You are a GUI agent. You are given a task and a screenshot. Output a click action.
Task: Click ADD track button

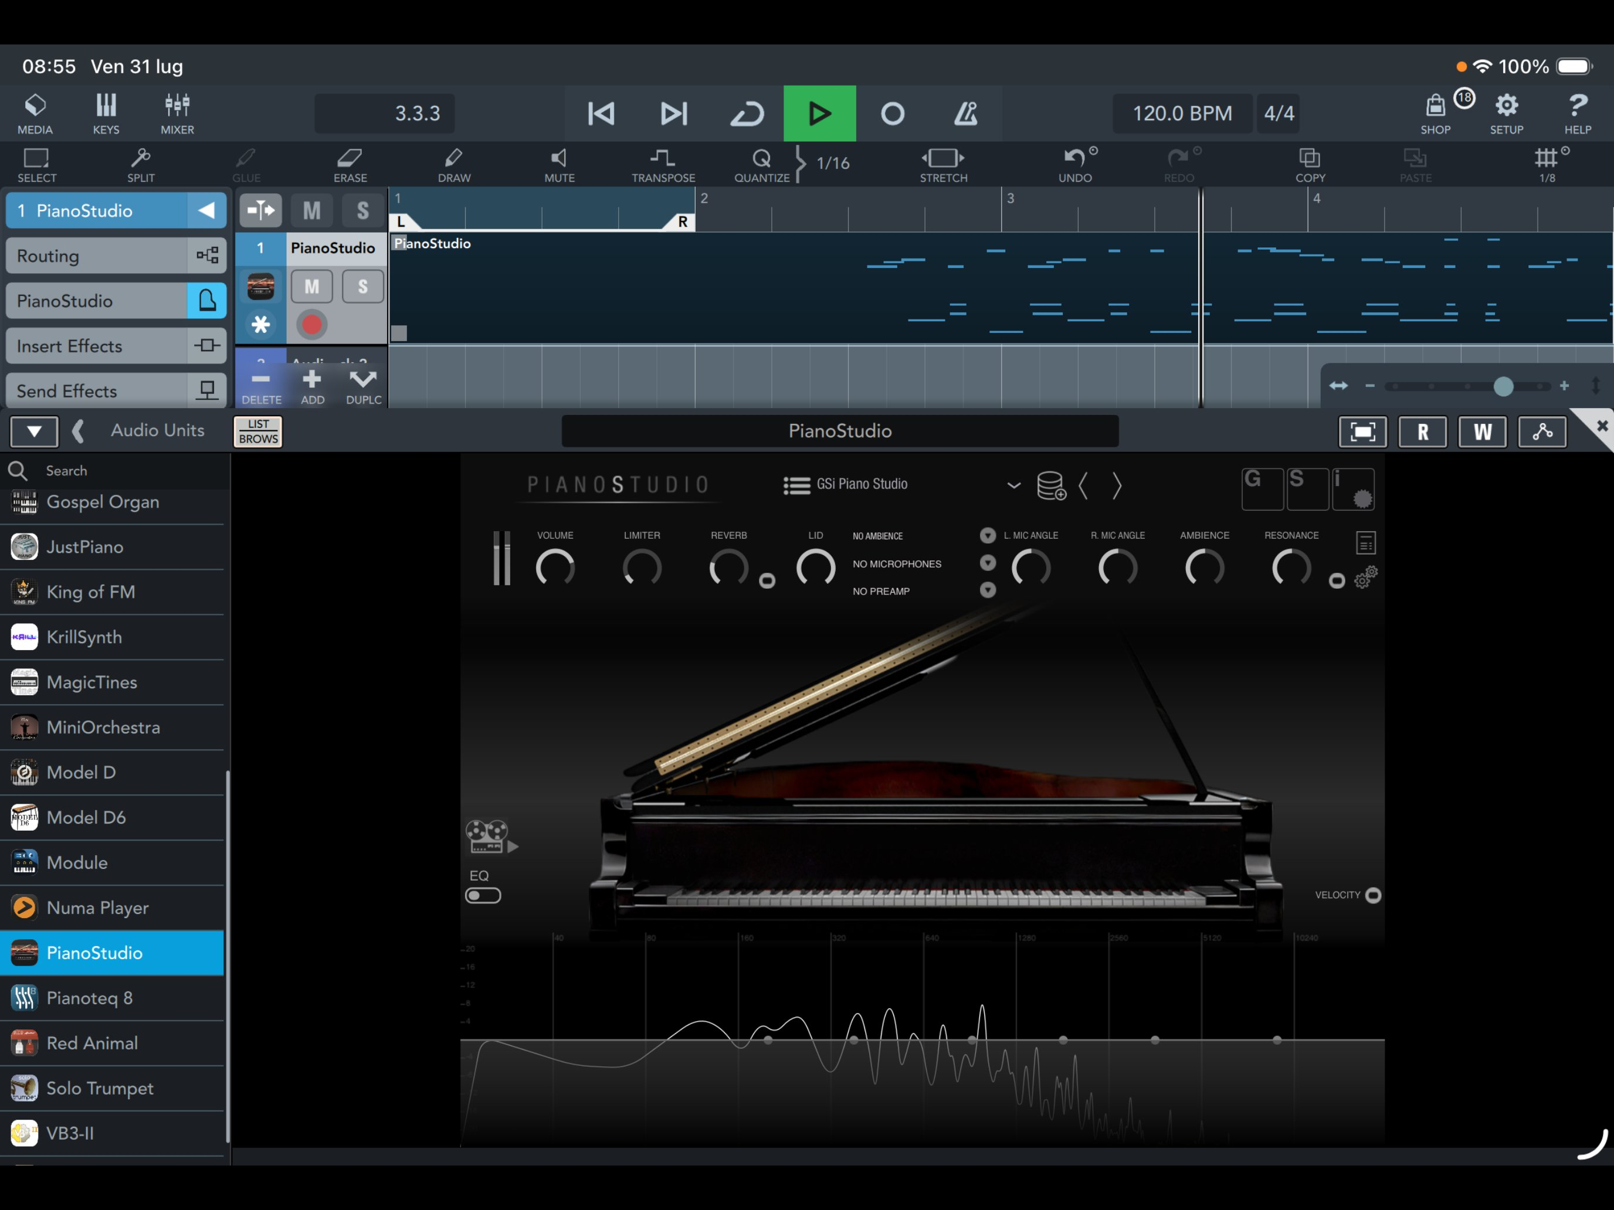click(x=312, y=388)
